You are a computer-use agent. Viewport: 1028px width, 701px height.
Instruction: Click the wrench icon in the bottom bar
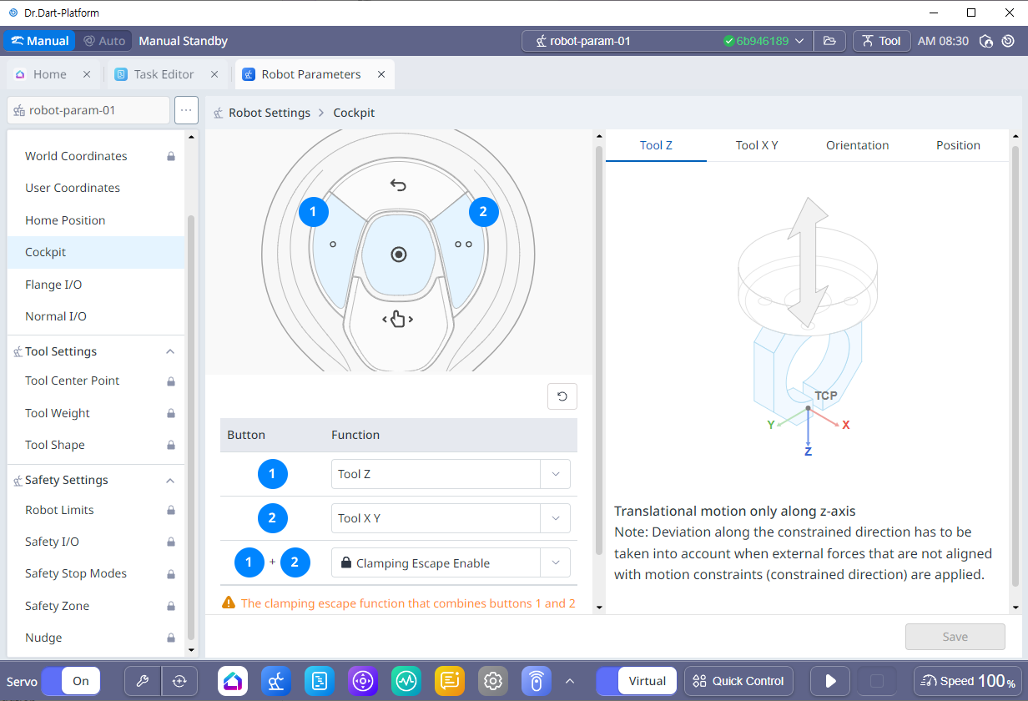142,681
